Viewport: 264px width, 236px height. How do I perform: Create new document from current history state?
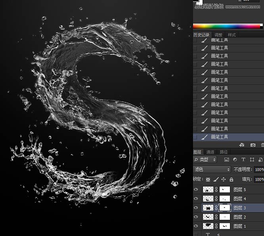pos(242,145)
